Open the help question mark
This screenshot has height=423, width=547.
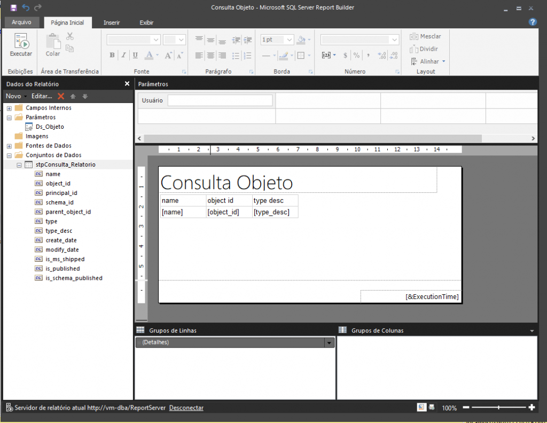pyautogui.click(x=533, y=22)
